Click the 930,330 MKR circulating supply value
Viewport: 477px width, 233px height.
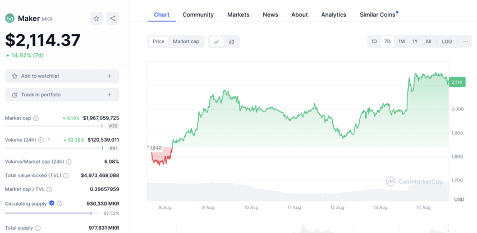pyautogui.click(x=103, y=203)
